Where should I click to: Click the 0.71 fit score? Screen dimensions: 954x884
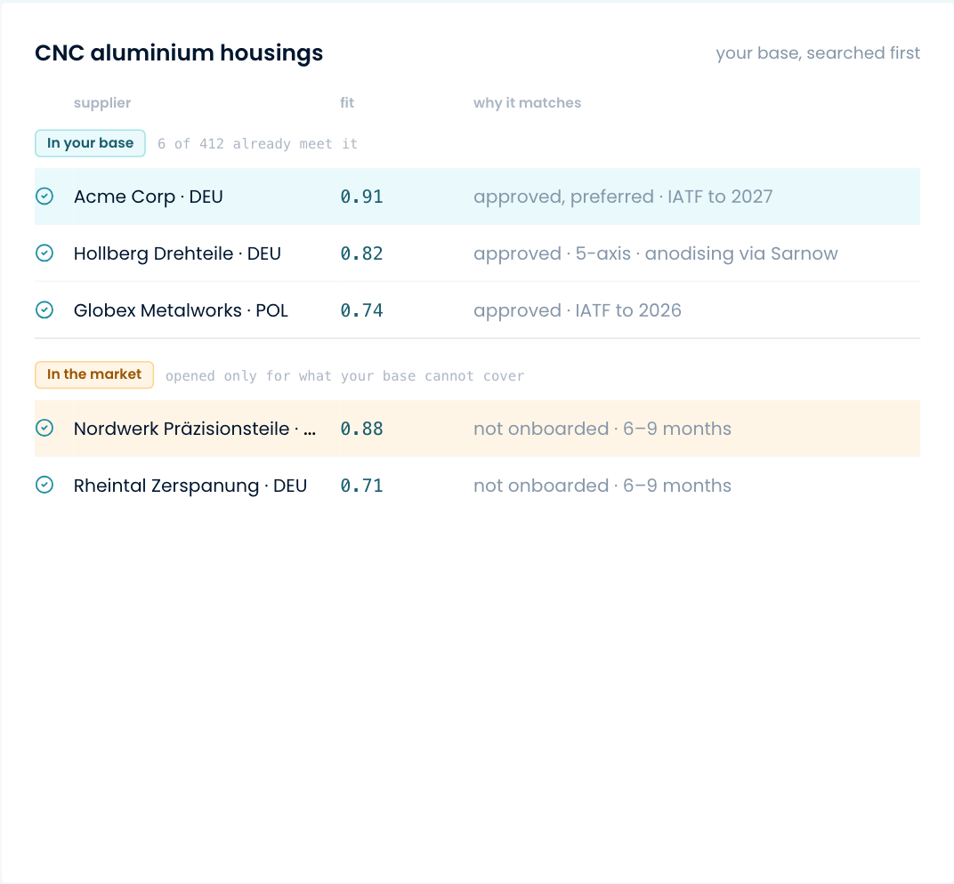(x=361, y=486)
